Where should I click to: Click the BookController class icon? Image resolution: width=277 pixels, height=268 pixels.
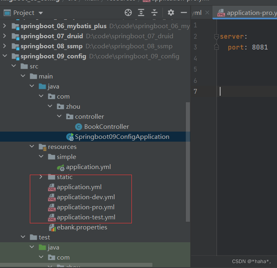[79, 127]
